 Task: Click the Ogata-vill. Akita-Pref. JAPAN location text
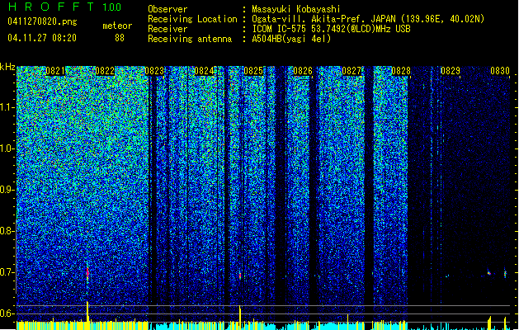(x=368, y=19)
